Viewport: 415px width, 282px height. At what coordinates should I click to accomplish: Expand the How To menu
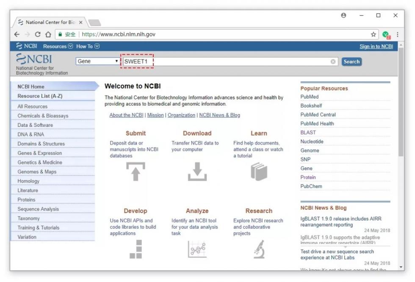88,46
